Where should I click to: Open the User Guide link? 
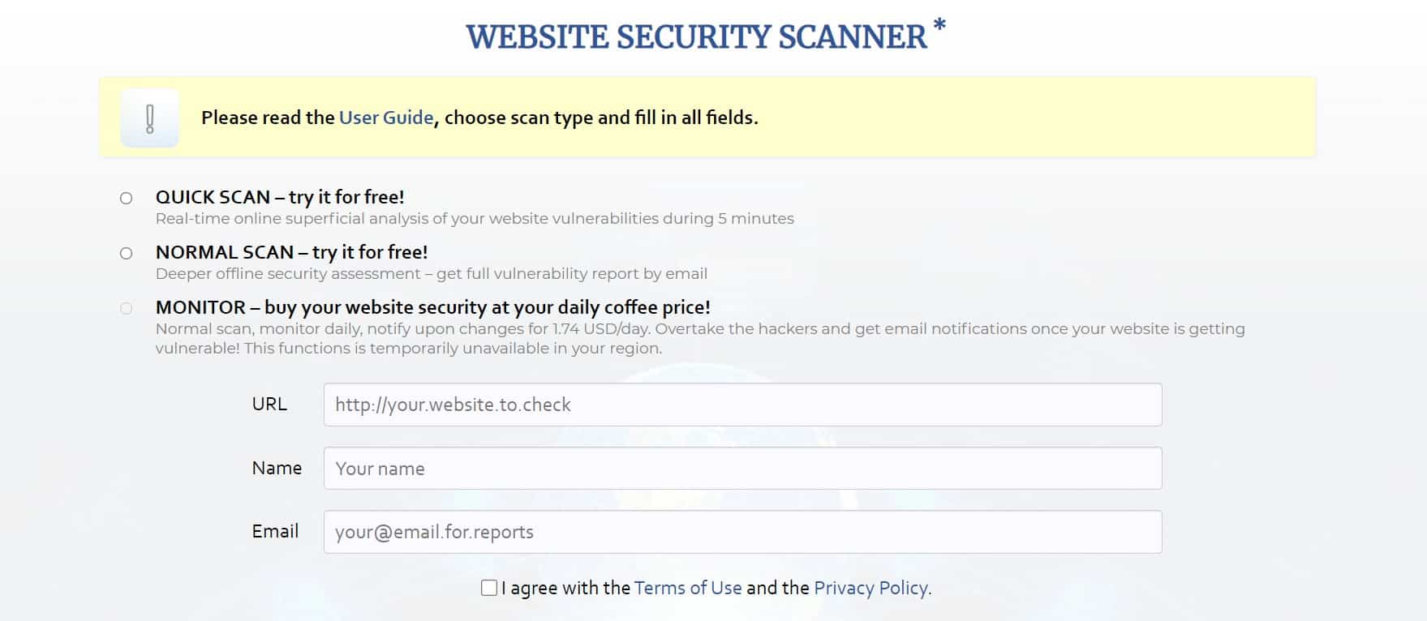385,118
